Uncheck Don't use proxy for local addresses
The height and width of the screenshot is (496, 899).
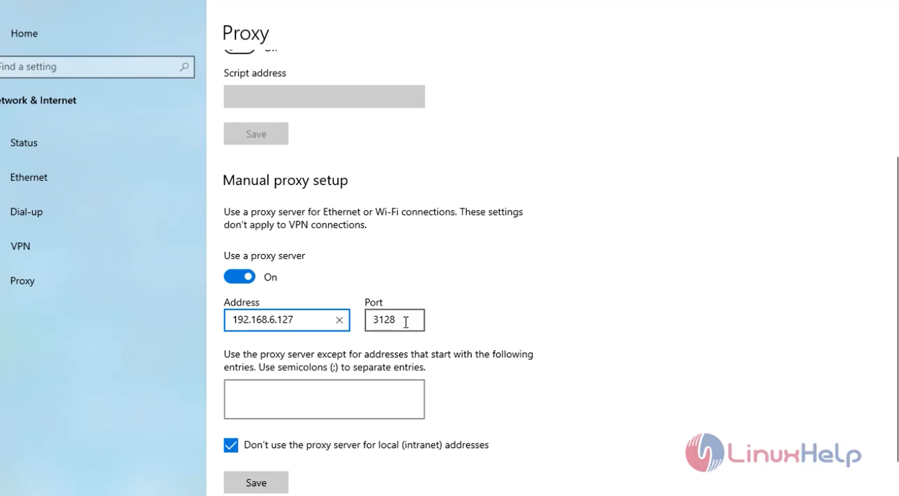click(231, 445)
